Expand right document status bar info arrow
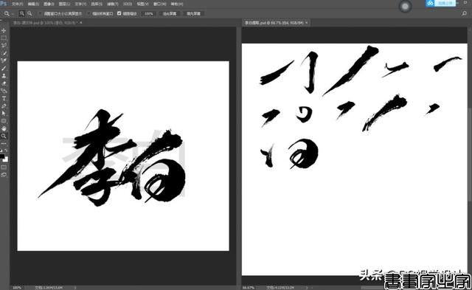The width and height of the screenshot is (472, 290). [307, 288]
